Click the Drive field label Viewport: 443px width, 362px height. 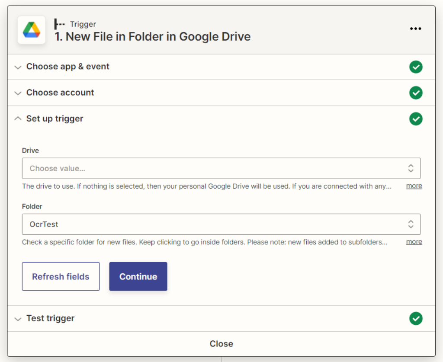(x=31, y=151)
